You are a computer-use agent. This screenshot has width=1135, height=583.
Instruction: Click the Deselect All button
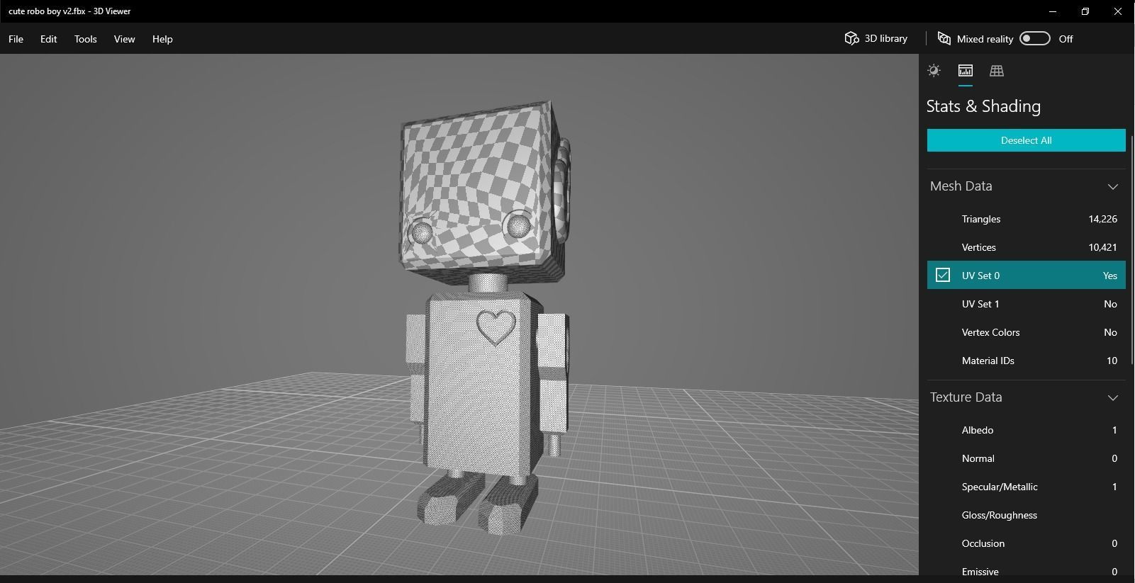coord(1026,140)
